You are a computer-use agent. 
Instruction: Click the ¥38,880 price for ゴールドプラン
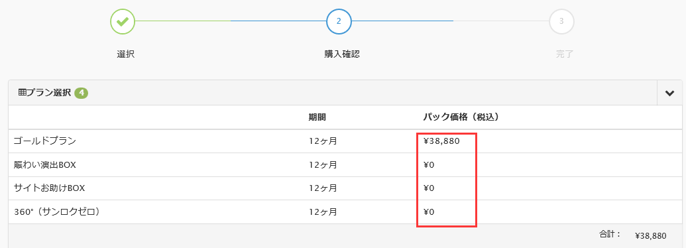pyautogui.click(x=441, y=141)
